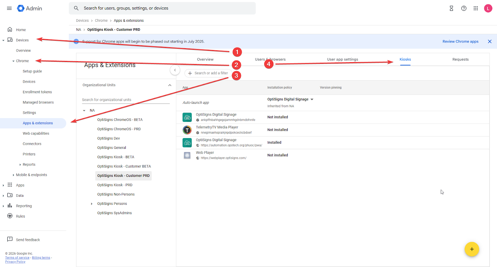
Task: Expand the OptiSigns Persons unit
Action: coord(92,204)
